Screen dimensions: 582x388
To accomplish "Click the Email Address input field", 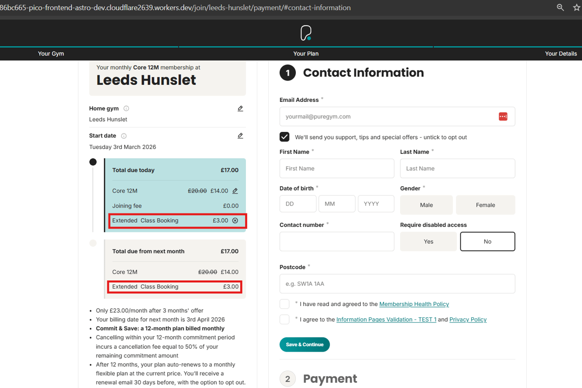I will [397, 116].
